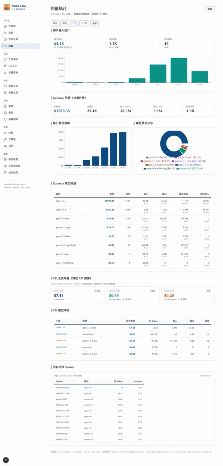Viewport: 223px width, 466px height.
Task: Click the opus-4-6 ($1599.39) legend swatch
Action: 176,165
